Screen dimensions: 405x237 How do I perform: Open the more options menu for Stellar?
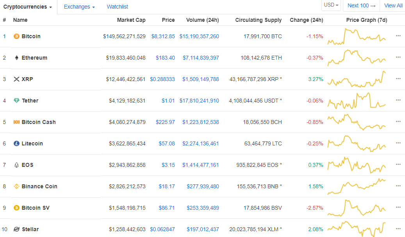(x=398, y=228)
